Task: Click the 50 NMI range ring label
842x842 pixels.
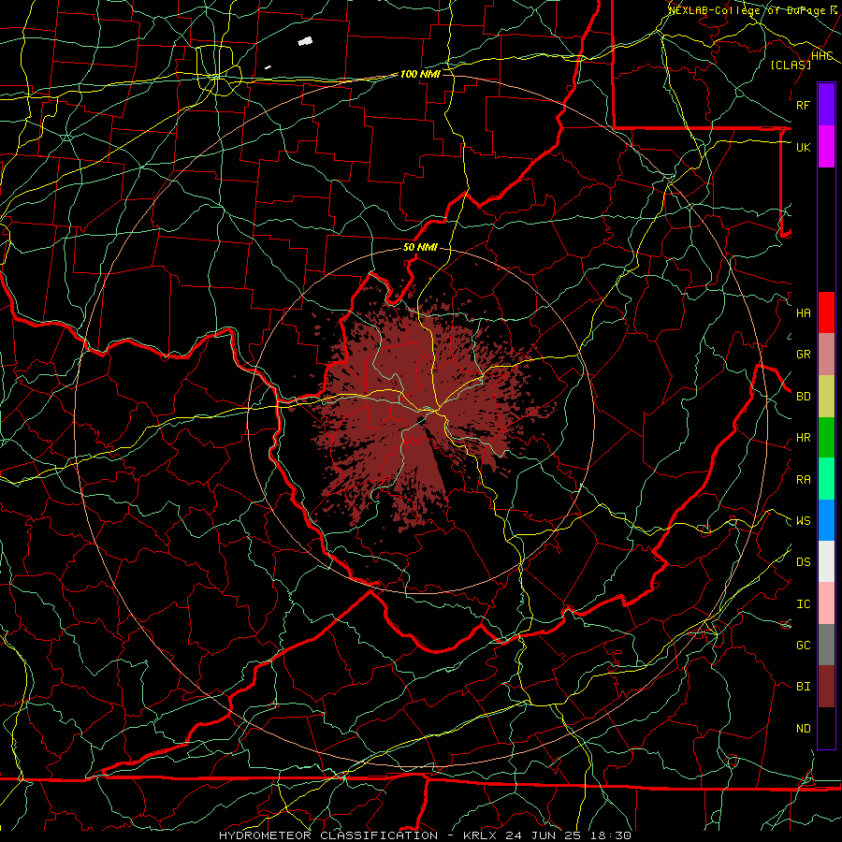Action: [420, 247]
